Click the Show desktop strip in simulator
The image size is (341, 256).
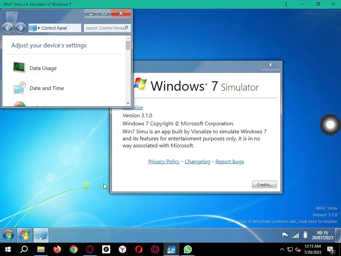338,235
